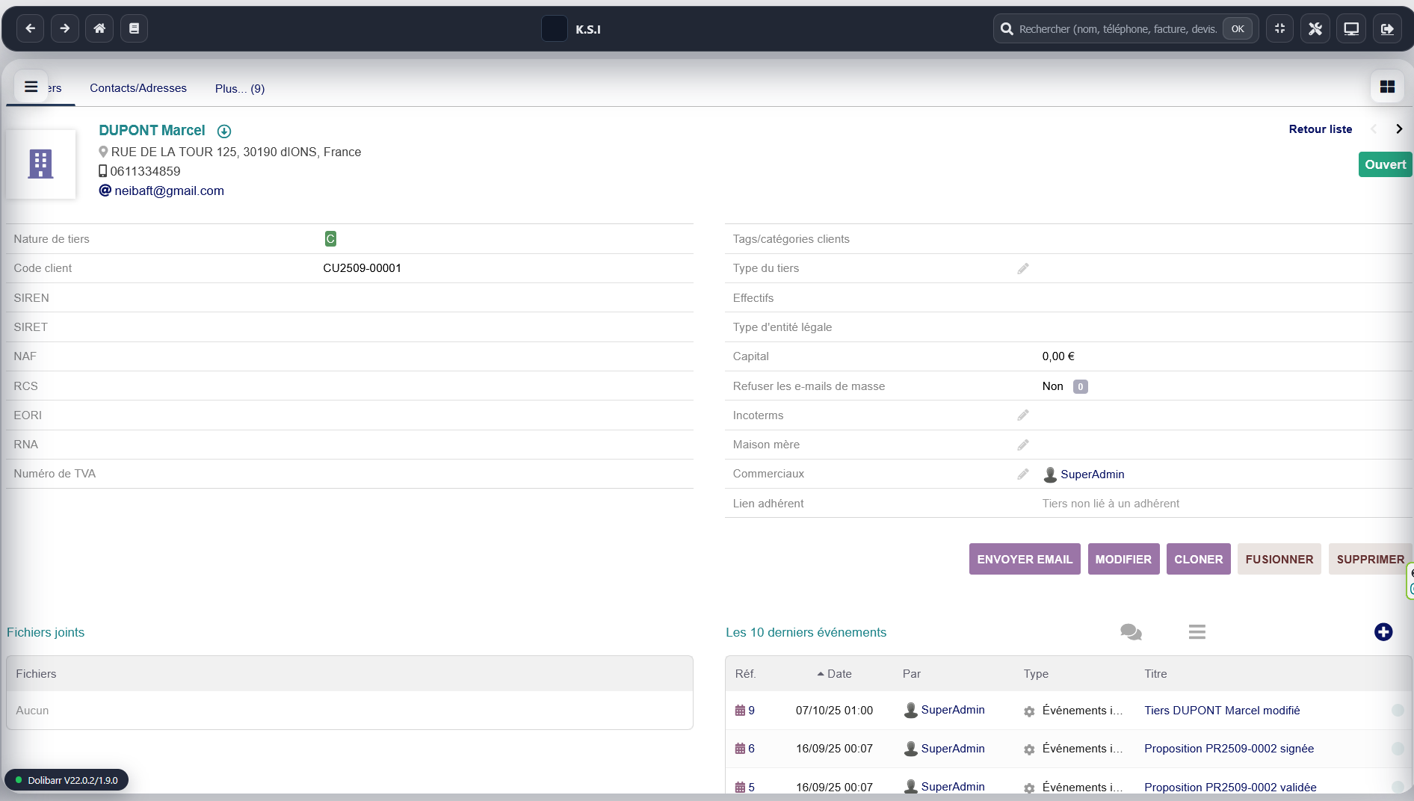The width and height of the screenshot is (1414, 801).
Task: Click the search input field
Action: point(1117,29)
